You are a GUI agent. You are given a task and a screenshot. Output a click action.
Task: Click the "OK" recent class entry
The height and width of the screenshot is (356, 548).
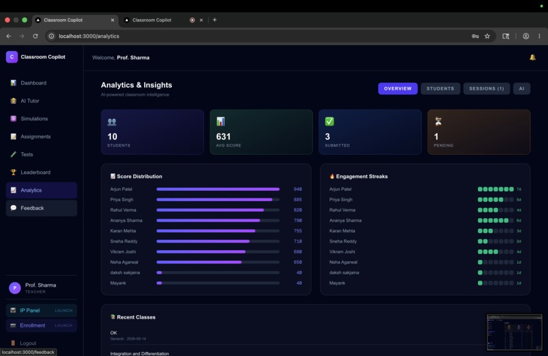[114, 333]
